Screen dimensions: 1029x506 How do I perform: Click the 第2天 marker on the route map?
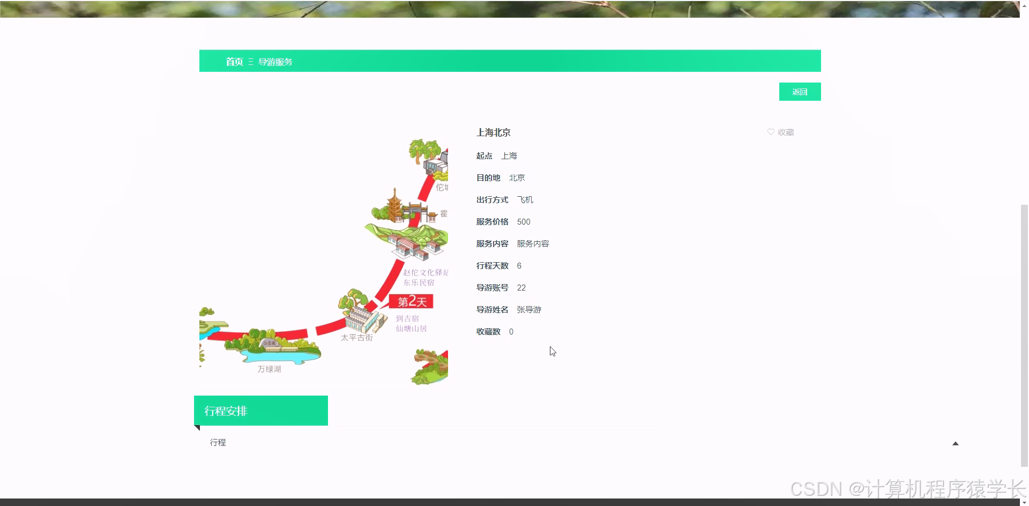(x=412, y=301)
